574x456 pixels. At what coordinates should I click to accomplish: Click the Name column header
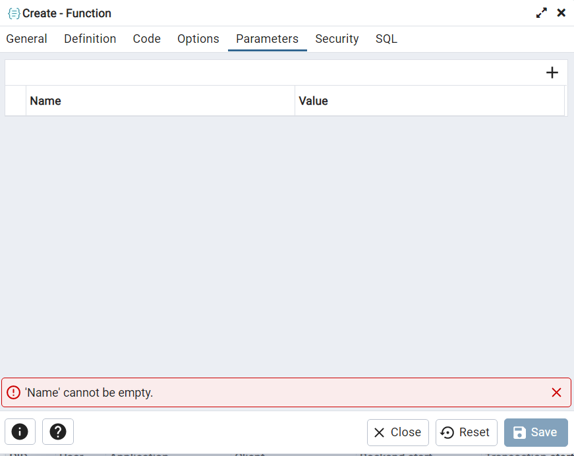[45, 101]
